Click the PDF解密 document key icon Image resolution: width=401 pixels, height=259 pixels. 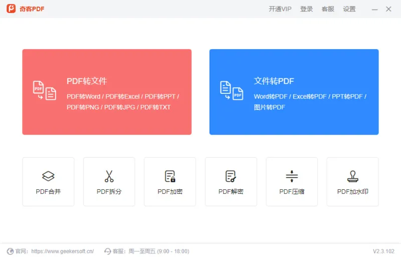(231, 176)
